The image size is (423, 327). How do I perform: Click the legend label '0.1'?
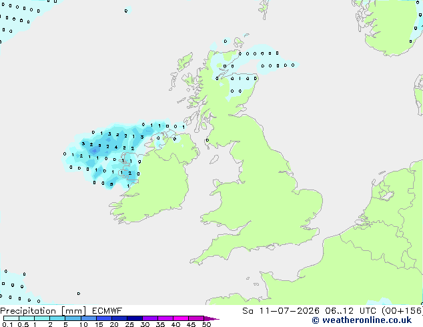(6, 324)
